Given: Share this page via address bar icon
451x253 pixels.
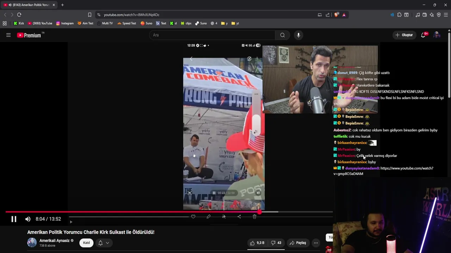Looking at the screenshot, I should (328, 15).
